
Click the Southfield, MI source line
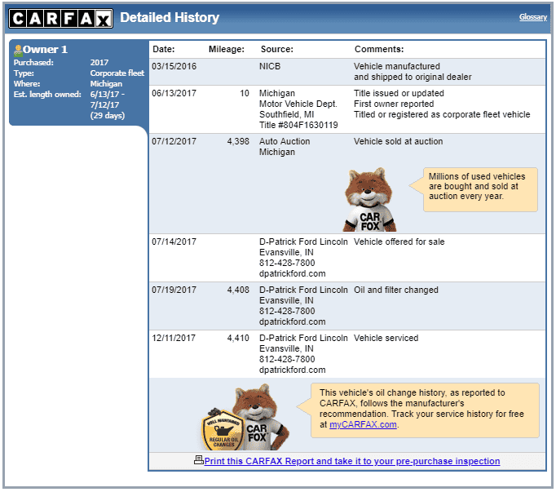tap(286, 114)
